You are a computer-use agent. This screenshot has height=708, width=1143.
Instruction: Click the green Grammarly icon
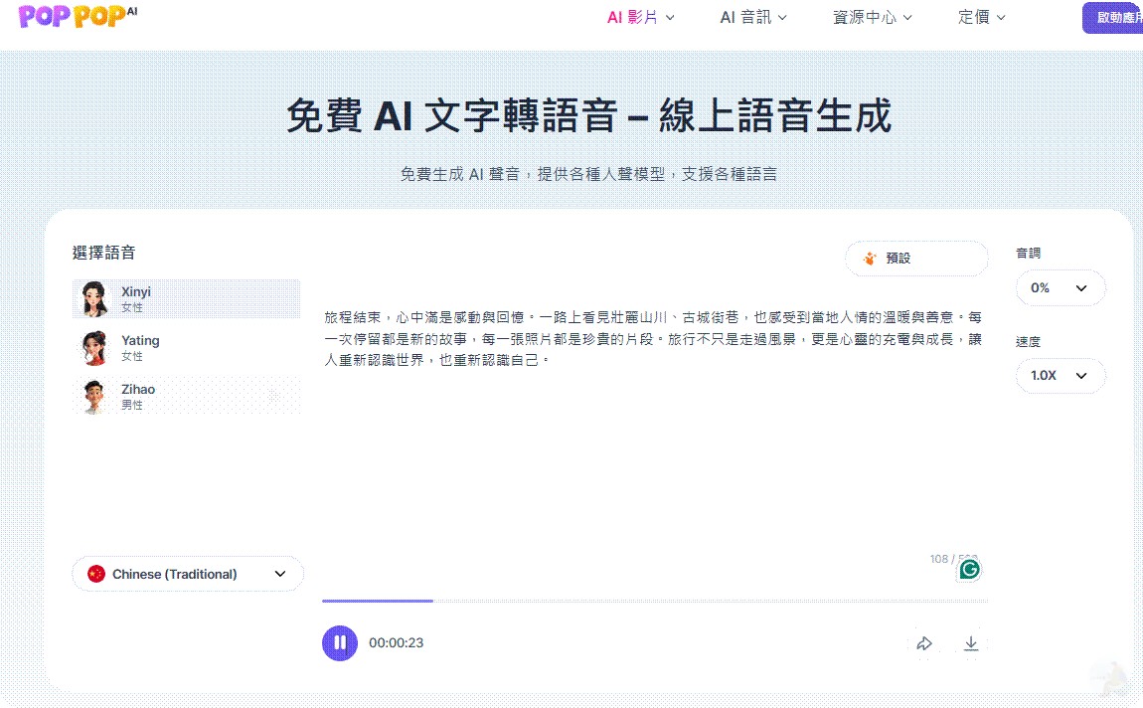pos(969,569)
